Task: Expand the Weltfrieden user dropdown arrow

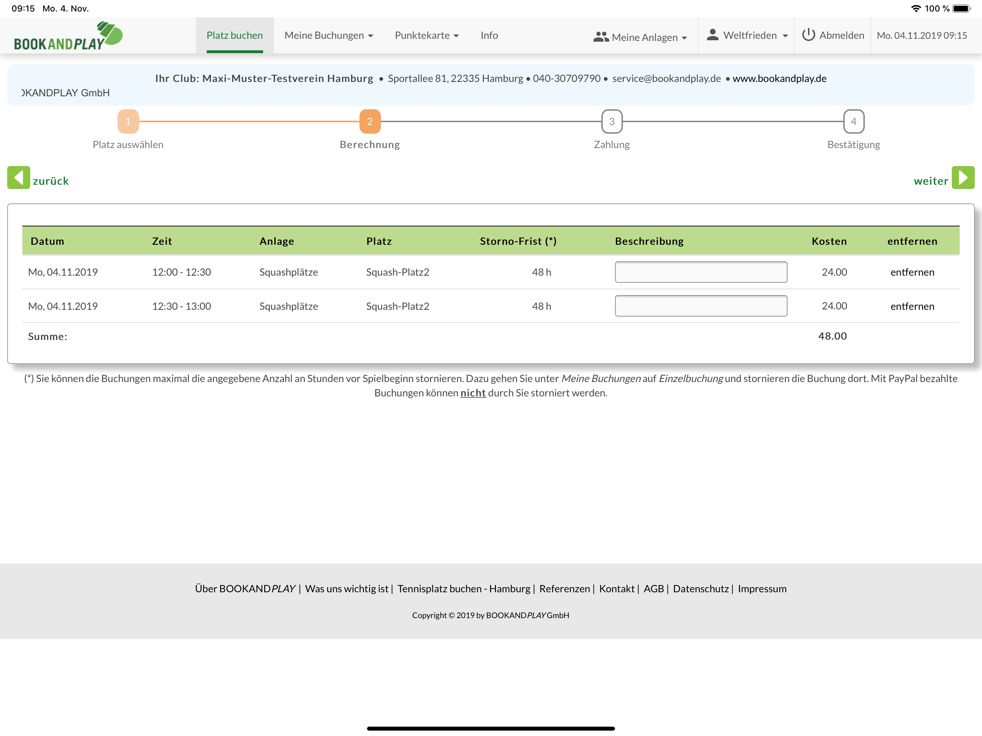Action: pos(785,36)
